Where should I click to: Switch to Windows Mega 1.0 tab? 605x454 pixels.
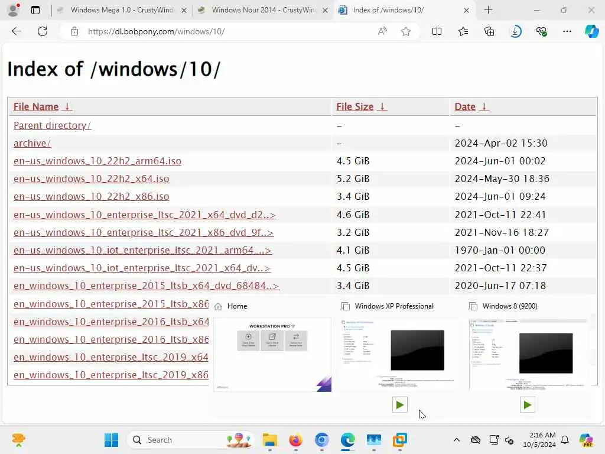(x=122, y=10)
